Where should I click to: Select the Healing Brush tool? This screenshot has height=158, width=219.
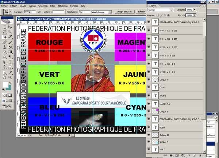[4, 42]
